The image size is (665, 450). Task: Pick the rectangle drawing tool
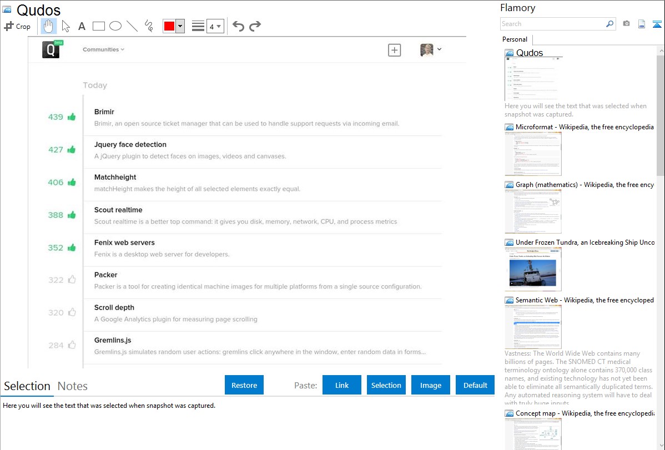coord(98,26)
